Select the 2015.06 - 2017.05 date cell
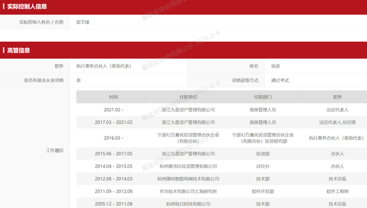This screenshot has height=208, width=367. 114,154
